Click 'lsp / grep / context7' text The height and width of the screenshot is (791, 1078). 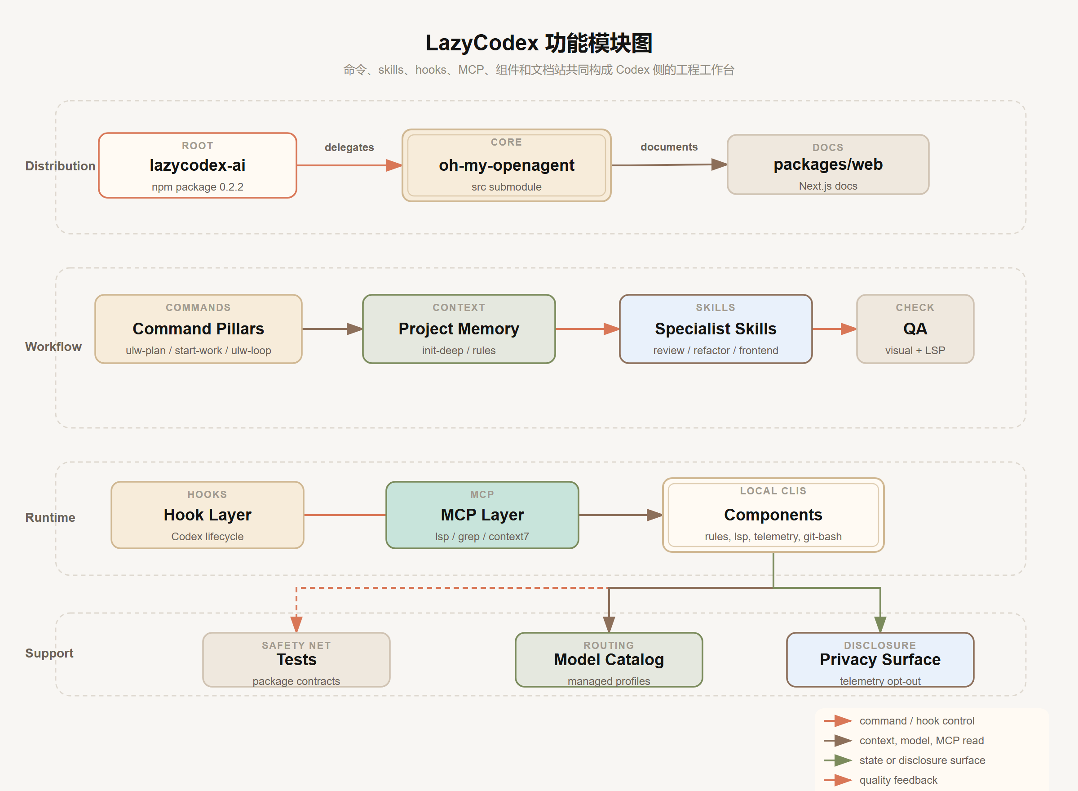(x=482, y=537)
